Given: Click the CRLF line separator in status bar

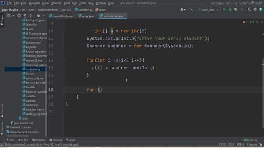Looking at the screenshot, I should pos(231,144).
